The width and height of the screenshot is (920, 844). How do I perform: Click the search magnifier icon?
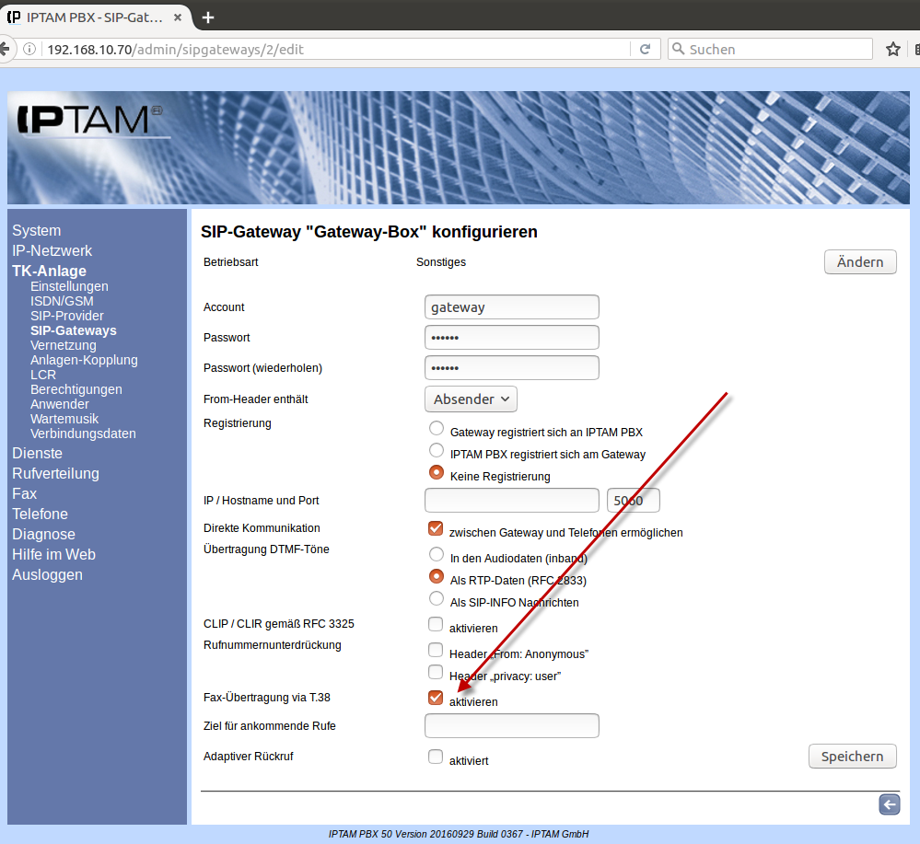(679, 50)
